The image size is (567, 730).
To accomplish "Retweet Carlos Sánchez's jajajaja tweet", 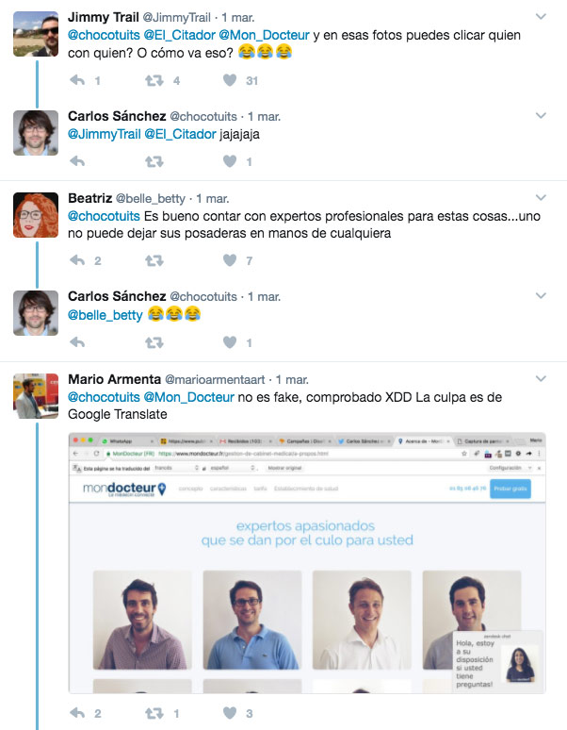I will (154, 161).
